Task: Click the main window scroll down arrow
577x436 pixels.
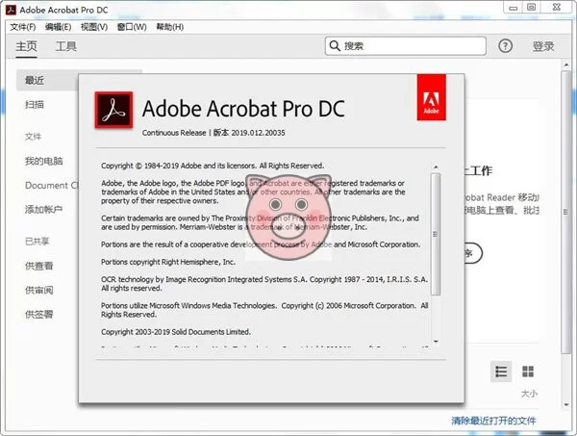Action: [x=566, y=404]
